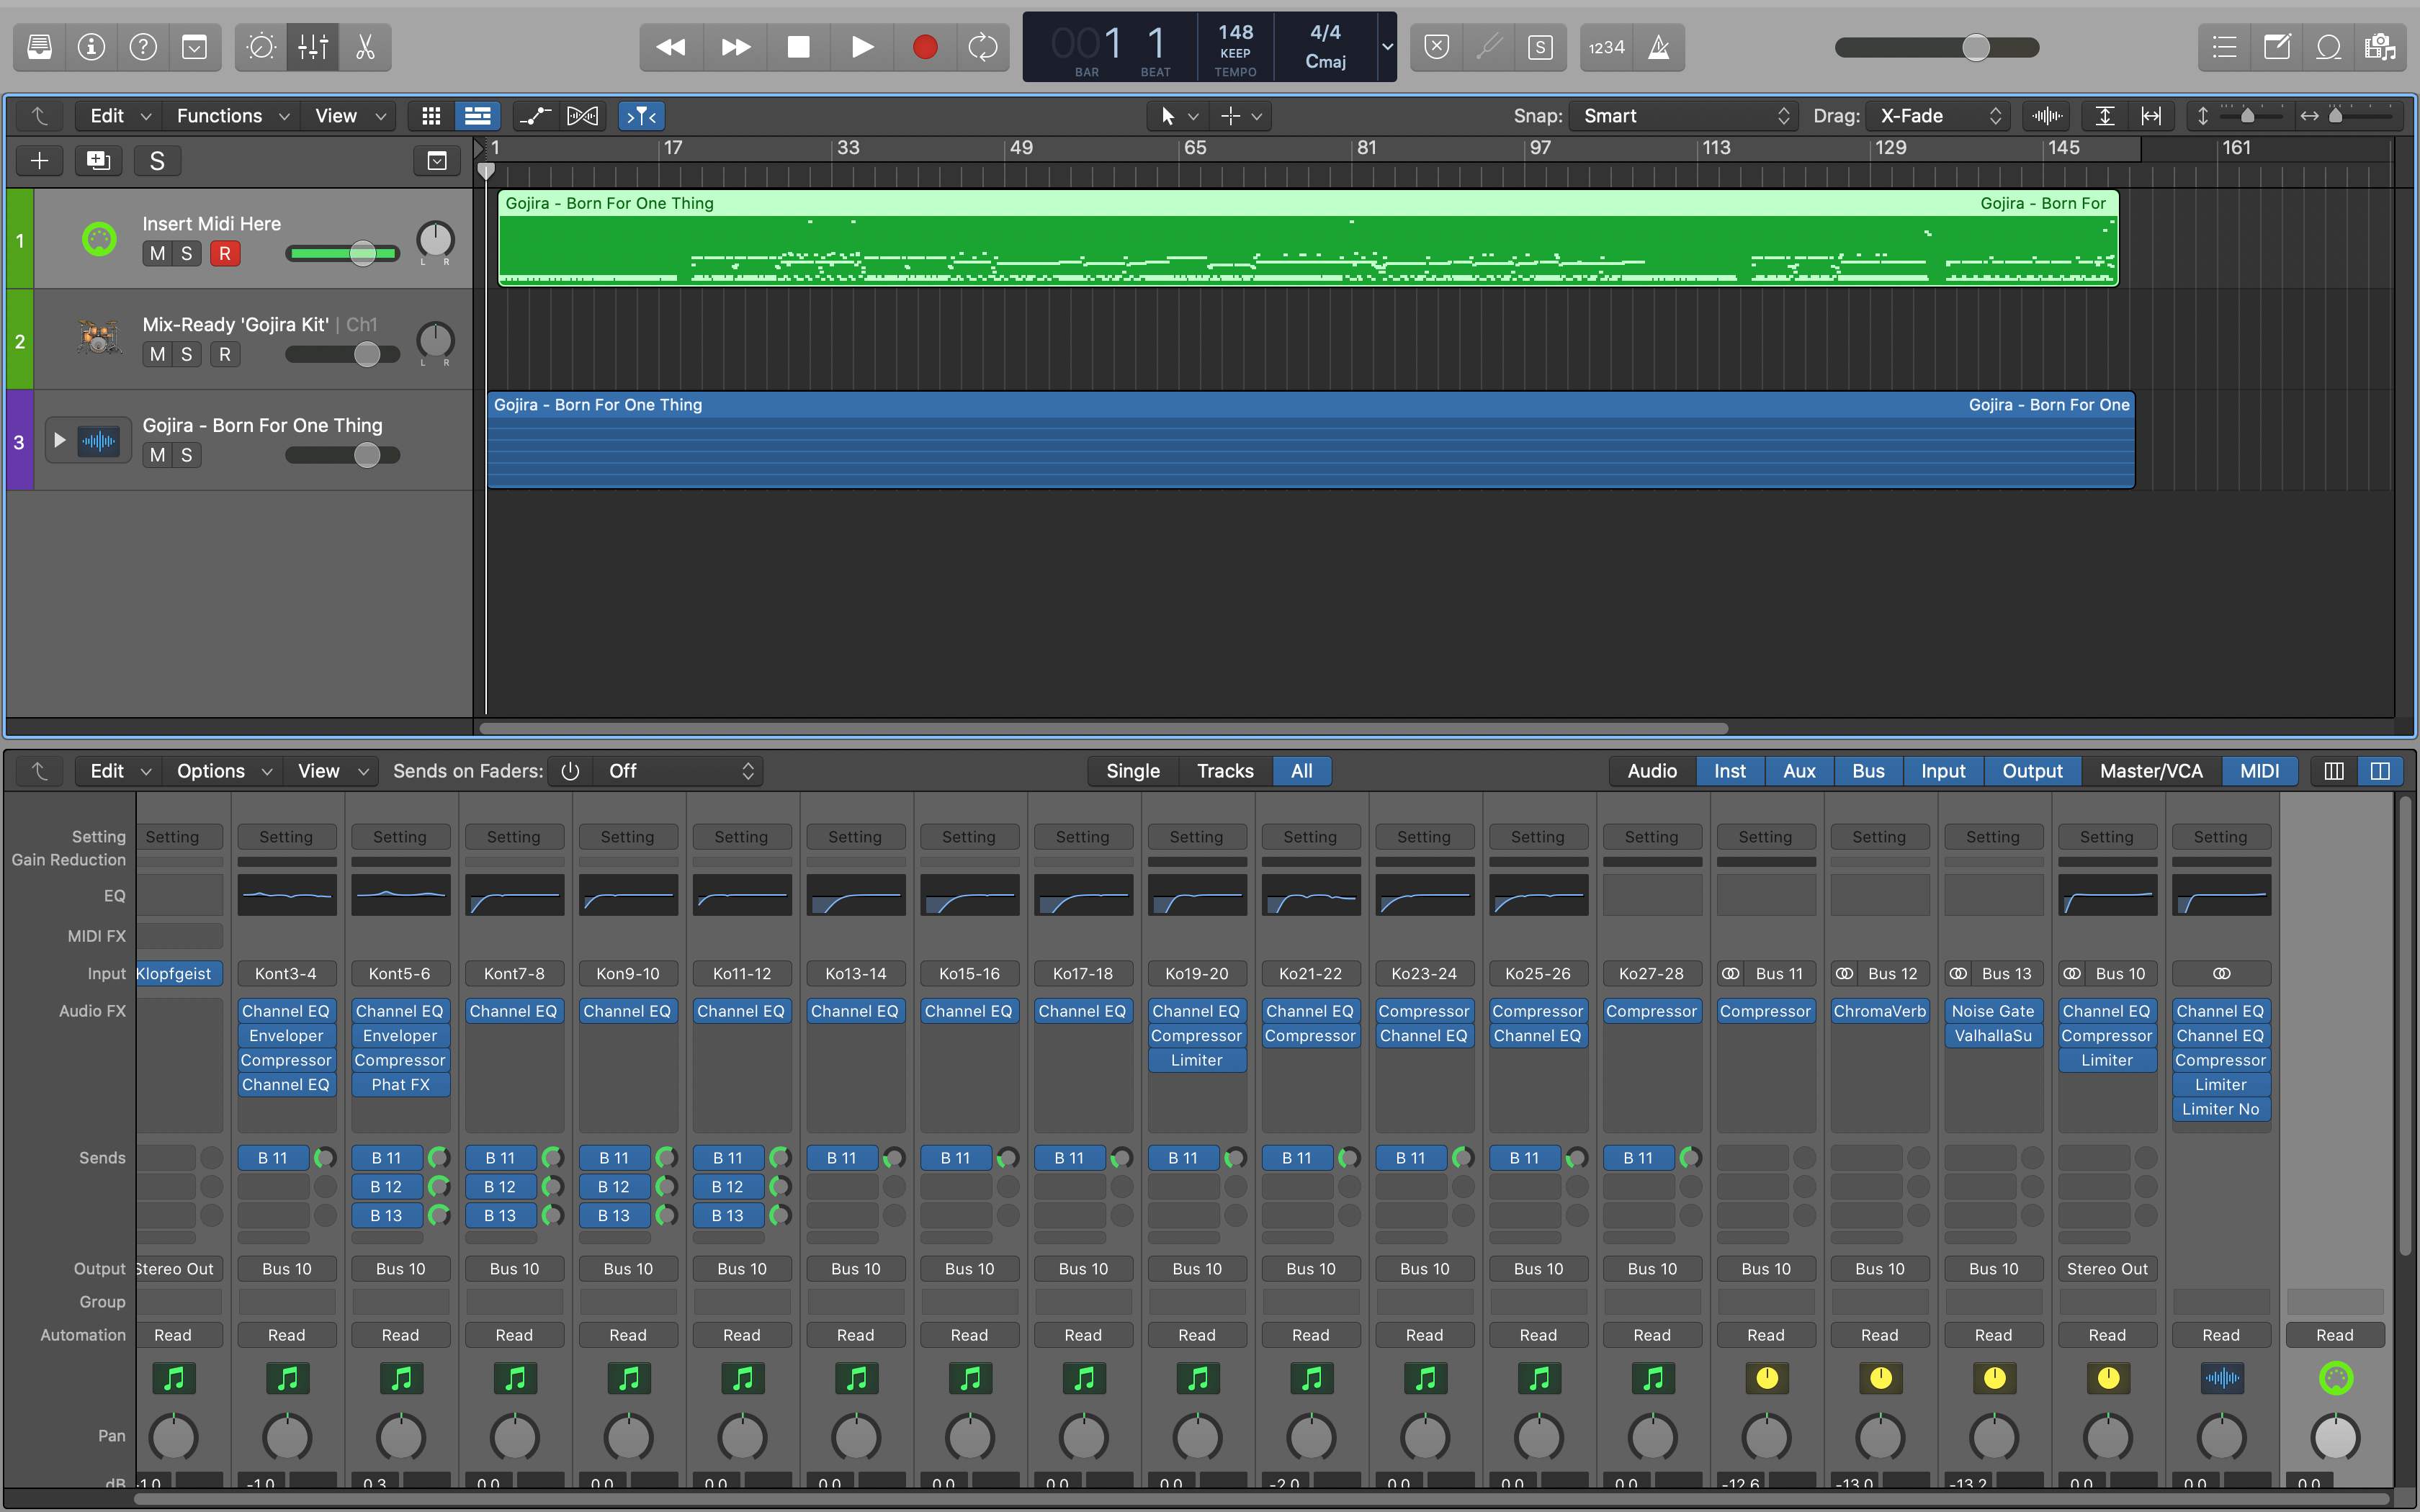Open the List Editors icon
This screenshot has height=1512, width=2420.
click(x=2224, y=47)
